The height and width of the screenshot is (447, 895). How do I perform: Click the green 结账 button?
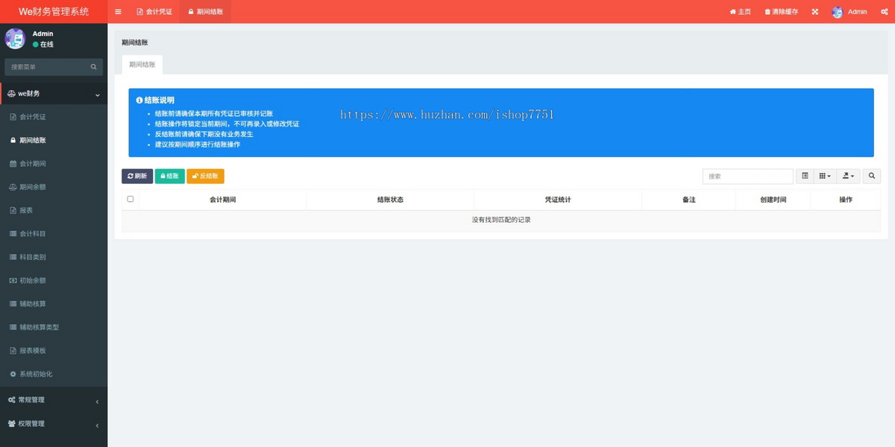[x=170, y=177]
